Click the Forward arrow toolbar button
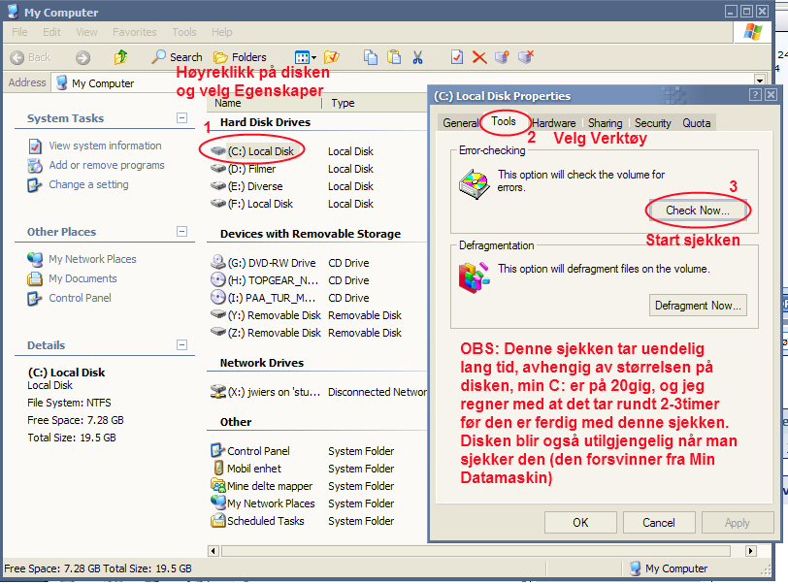Image resolution: width=788 pixels, height=584 pixels. pyautogui.click(x=82, y=58)
